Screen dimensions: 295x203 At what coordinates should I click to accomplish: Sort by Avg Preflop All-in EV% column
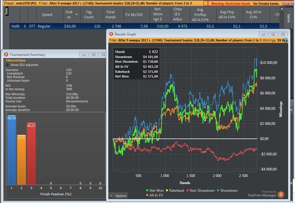[200, 14]
